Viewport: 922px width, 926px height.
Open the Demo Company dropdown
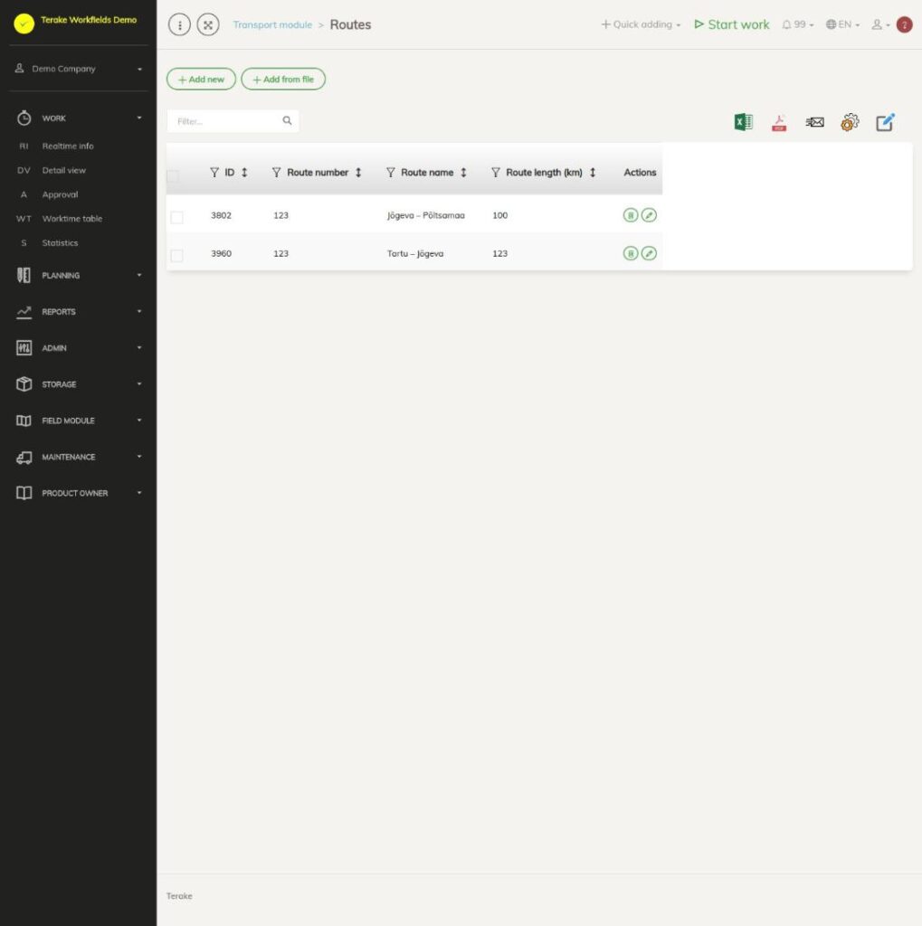pyautogui.click(x=79, y=69)
